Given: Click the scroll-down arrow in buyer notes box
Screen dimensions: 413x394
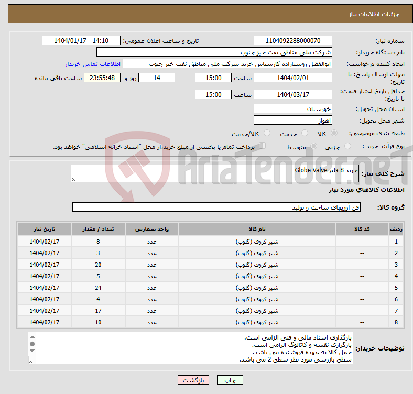Looking at the screenshot, I should click(x=32, y=352).
